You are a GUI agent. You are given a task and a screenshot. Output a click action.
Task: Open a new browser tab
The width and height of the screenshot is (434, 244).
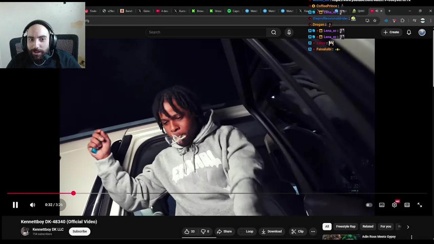pos(389,11)
